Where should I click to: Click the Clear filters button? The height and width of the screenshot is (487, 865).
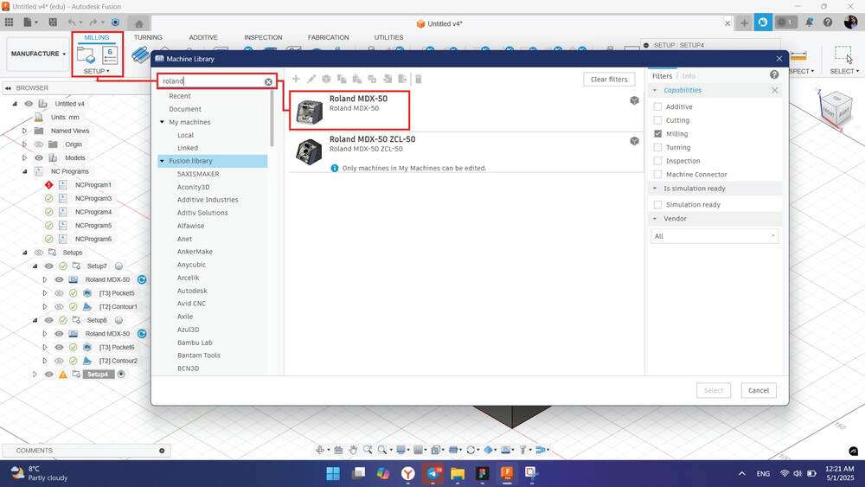click(x=609, y=80)
